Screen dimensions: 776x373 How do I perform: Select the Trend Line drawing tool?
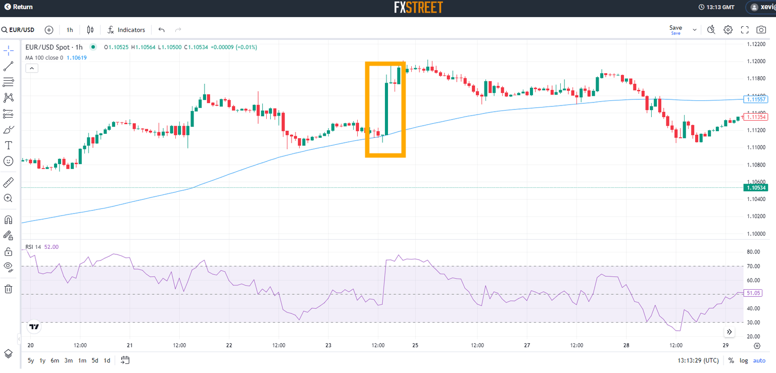[8, 66]
